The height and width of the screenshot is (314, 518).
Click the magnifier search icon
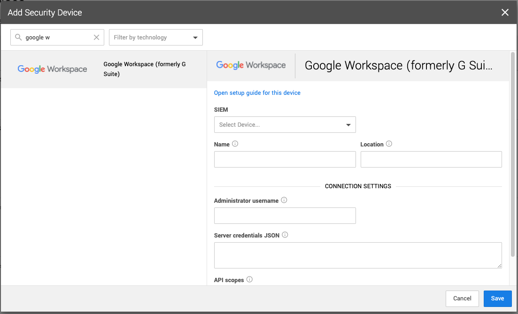click(18, 37)
